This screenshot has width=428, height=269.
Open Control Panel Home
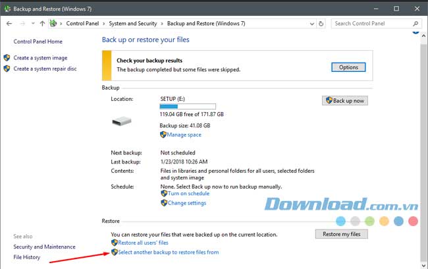[38, 42]
